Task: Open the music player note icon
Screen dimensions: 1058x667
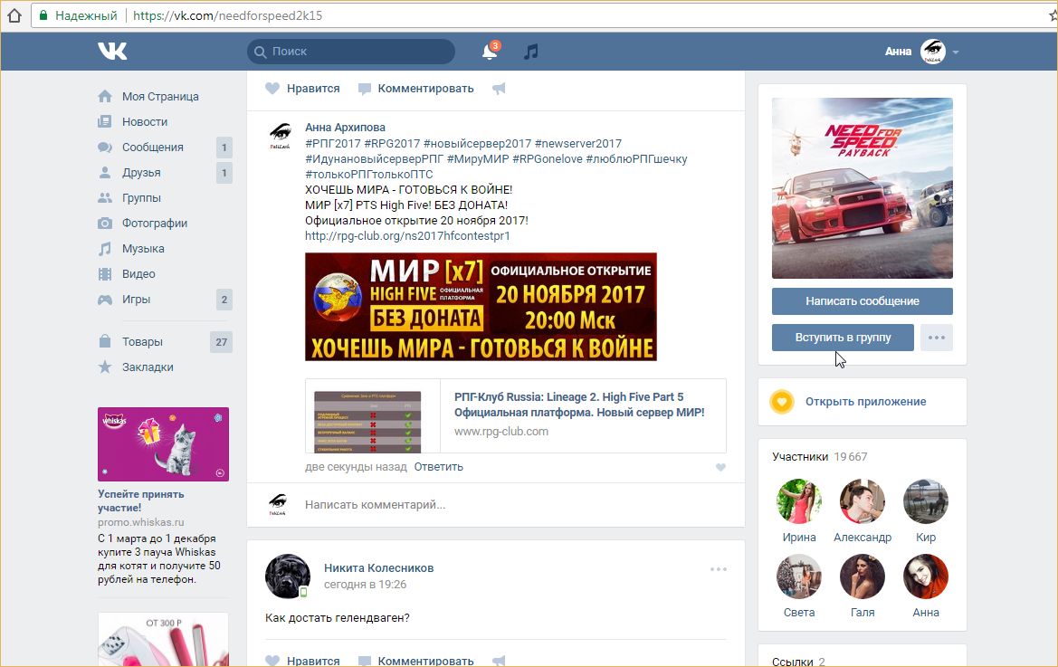Action: click(x=531, y=52)
